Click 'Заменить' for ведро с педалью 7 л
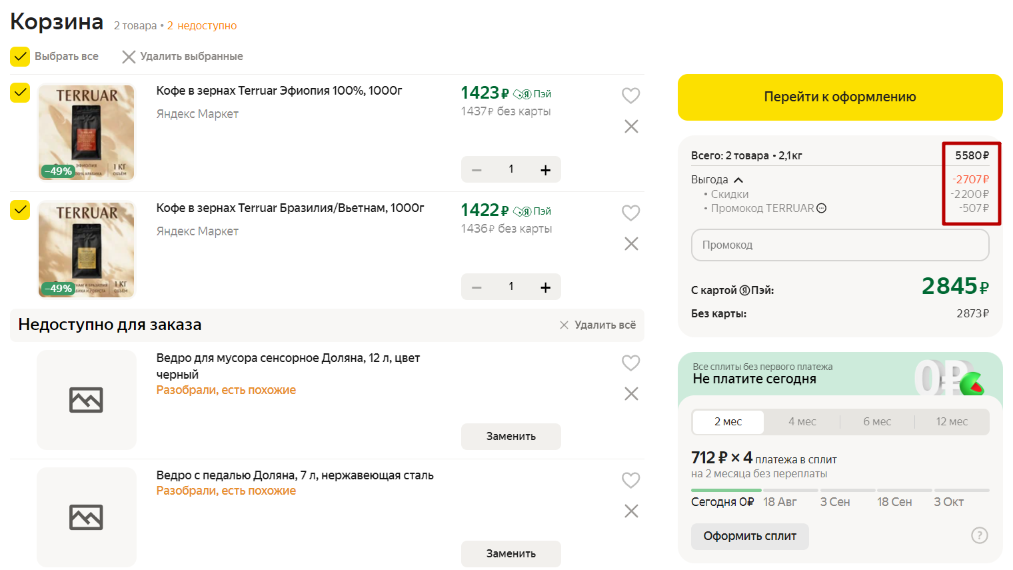Viewport: 1013px width, 570px height. point(511,553)
